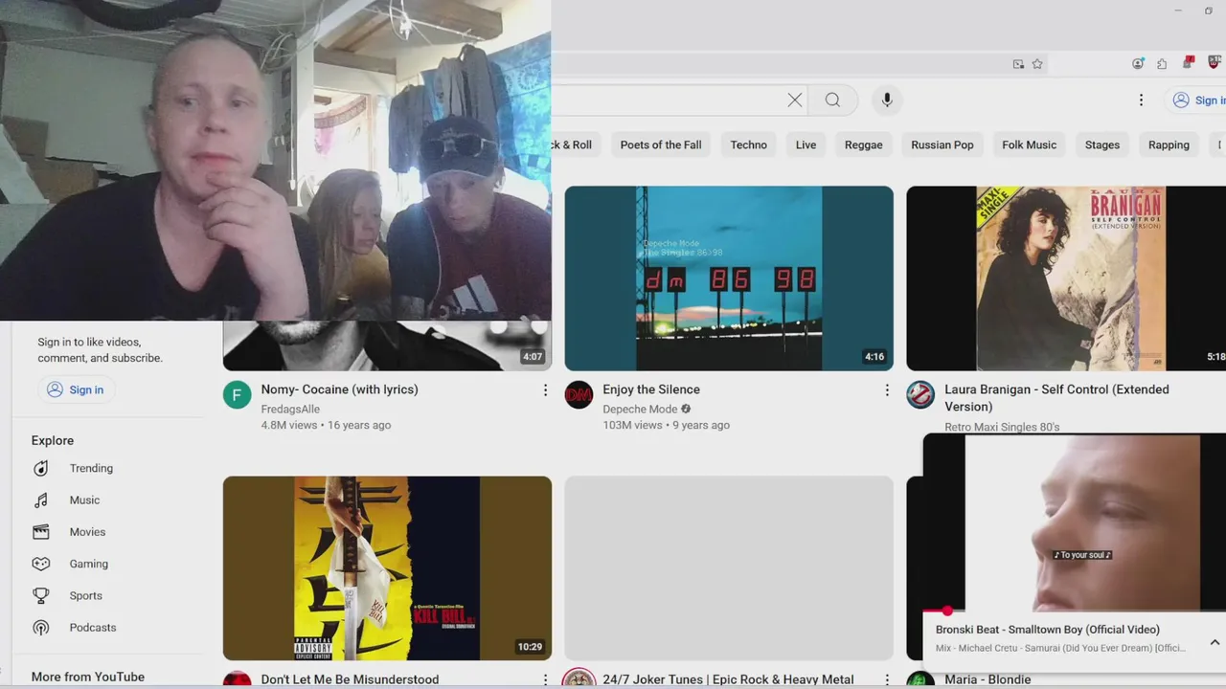Play the Kill Bill soundtrack thumbnail

pos(387,568)
